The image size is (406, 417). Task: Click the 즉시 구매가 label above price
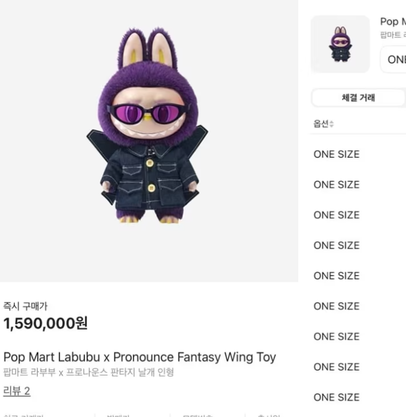point(26,306)
